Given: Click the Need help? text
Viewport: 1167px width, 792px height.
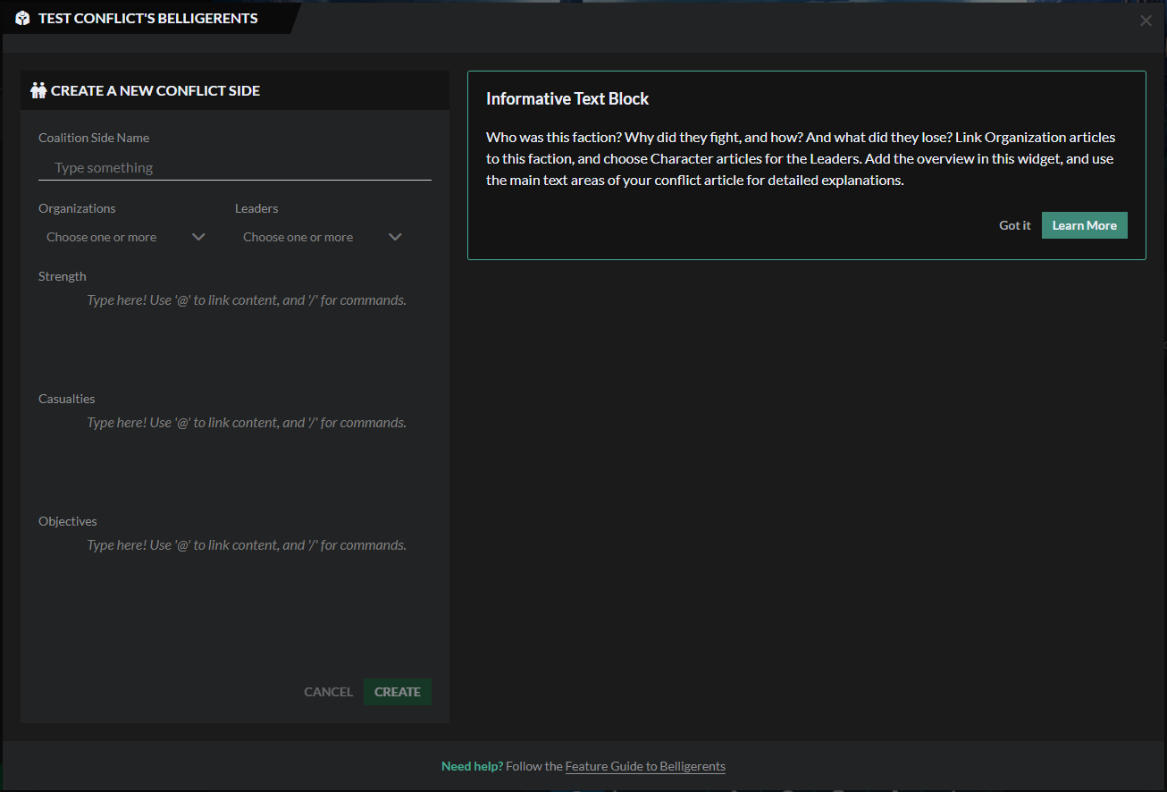Looking at the screenshot, I should (472, 766).
